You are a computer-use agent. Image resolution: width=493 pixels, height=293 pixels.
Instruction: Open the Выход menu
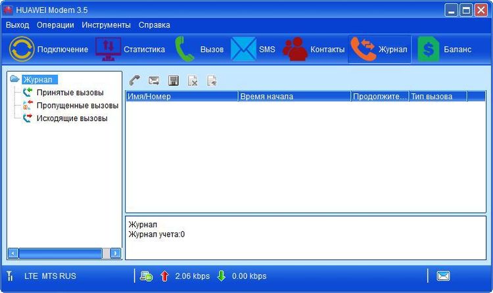click(18, 25)
